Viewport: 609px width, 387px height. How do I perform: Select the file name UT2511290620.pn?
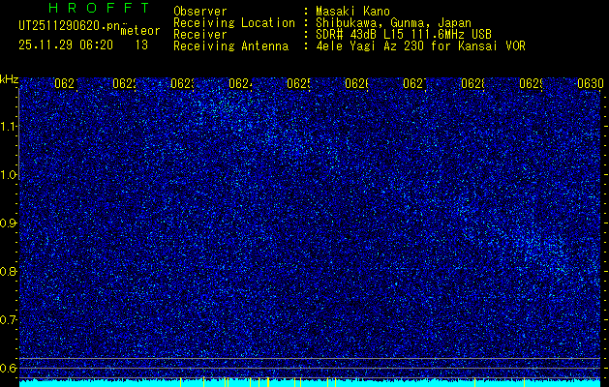[x=70, y=26]
